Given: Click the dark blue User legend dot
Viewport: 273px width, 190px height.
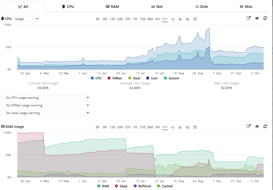Looking at the screenshot, I should click(148, 78).
